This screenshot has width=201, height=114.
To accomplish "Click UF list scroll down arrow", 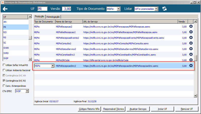I will (x=30, y=59).
